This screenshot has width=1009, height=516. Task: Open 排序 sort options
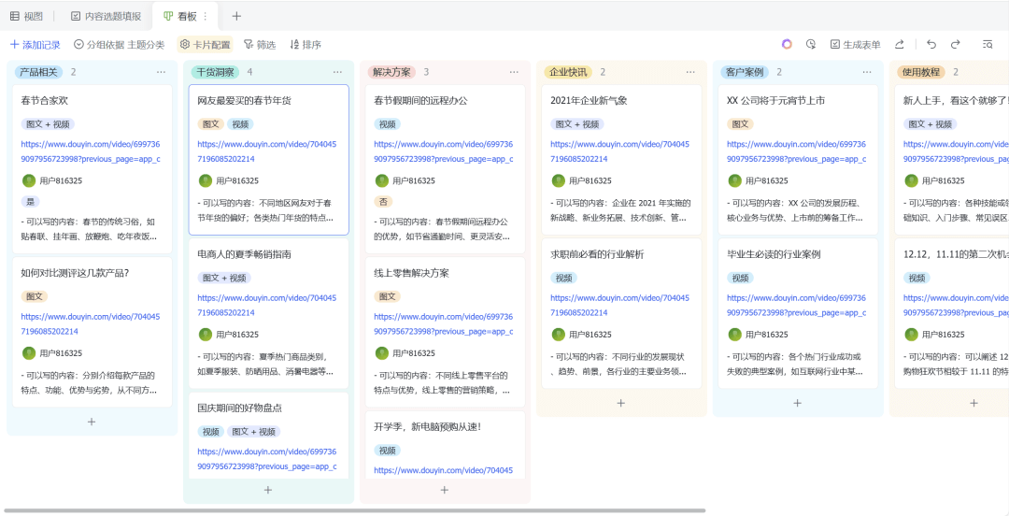pyautogui.click(x=306, y=44)
